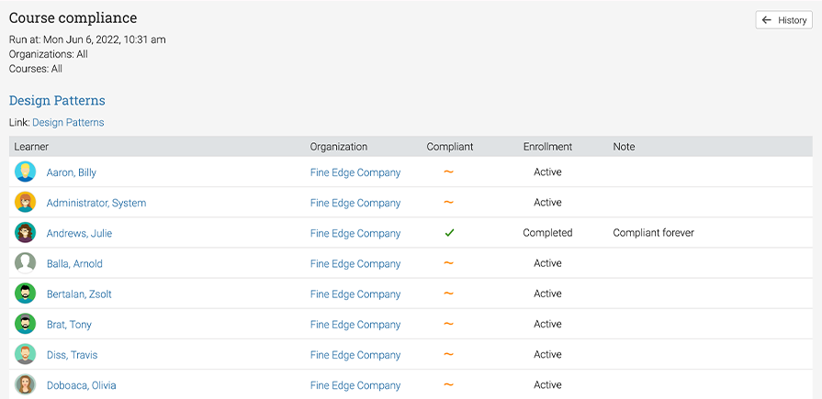
Task: Open learner Doboaca, Olivia
Action: coord(81,385)
